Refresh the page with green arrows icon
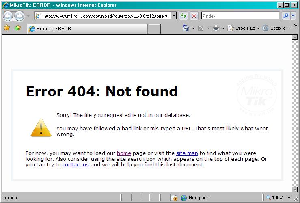The width and height of the screenshot is (300, 203). 183,16
